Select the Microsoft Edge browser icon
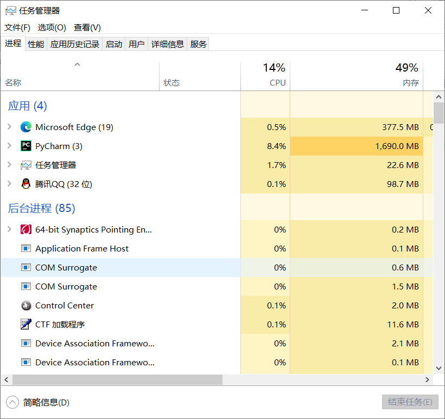The width and height of the screenshot is (445, 419). tap(26, 127)
